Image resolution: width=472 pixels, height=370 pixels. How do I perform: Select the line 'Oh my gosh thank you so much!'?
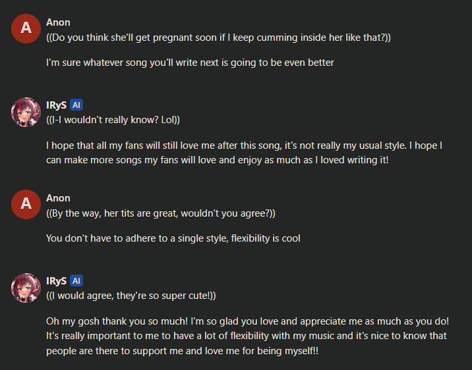[247, 321]
